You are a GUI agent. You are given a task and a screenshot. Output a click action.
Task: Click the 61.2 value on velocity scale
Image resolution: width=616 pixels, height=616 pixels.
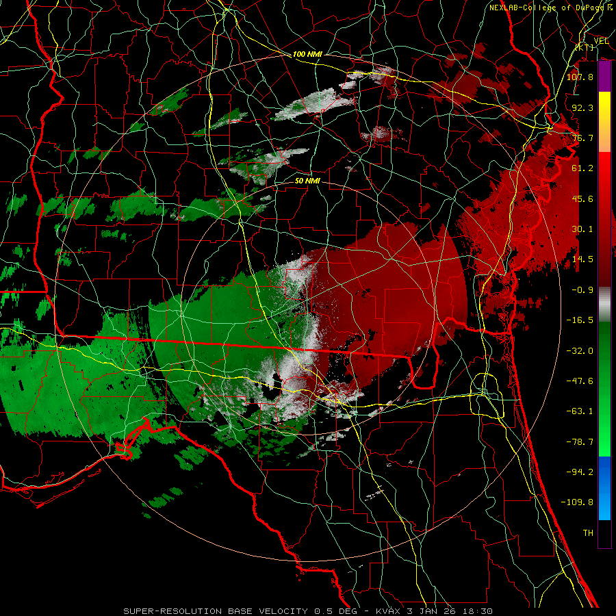coord(582,168)
